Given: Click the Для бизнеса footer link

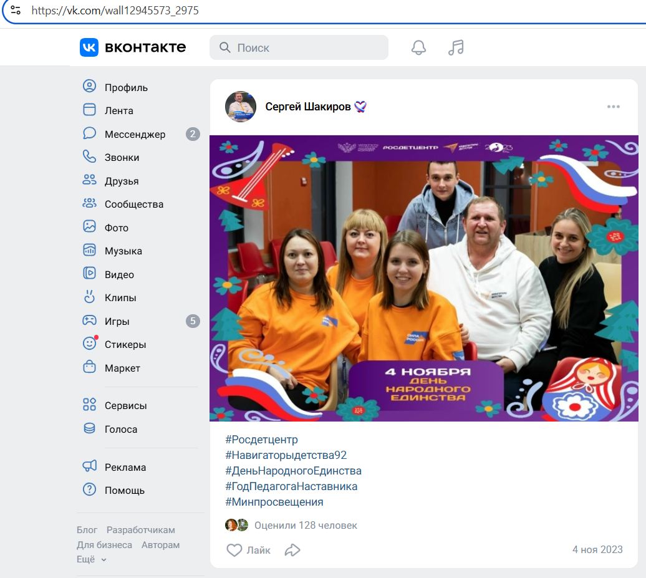Looking at the screenshot, I should pyautogui.click(x=104, y=544).
